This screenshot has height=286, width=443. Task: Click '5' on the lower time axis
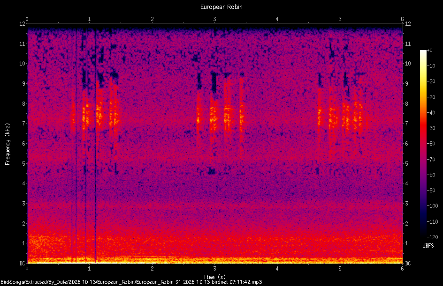coord(340,269)
